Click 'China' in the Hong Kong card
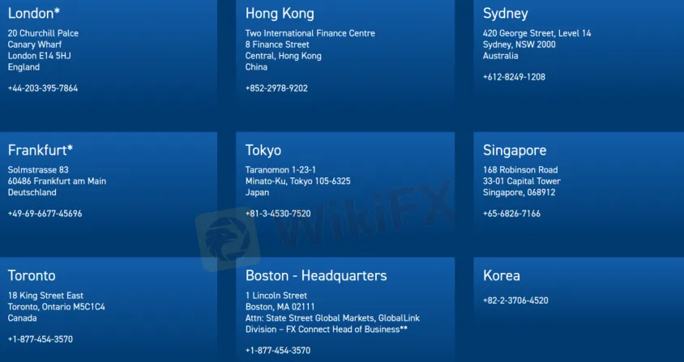 pyautogui.click(x=256, y=67)
